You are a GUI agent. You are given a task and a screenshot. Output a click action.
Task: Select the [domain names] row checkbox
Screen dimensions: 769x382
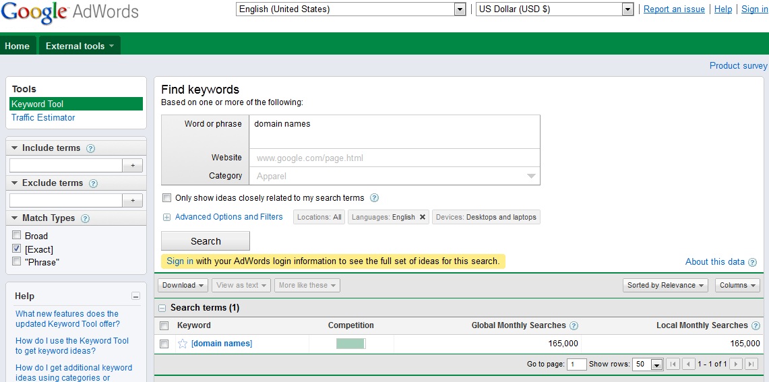(164, 344)
